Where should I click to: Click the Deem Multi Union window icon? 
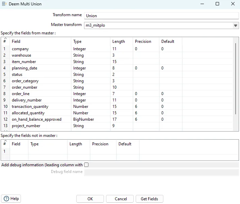(x=4, y=4)
